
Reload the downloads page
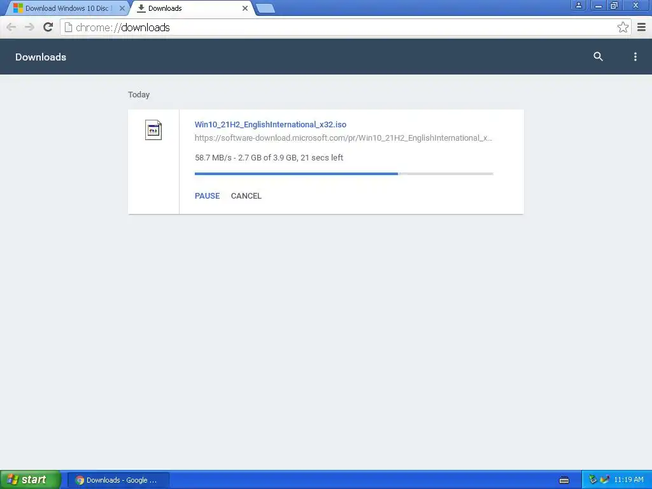tap(48, 27)
